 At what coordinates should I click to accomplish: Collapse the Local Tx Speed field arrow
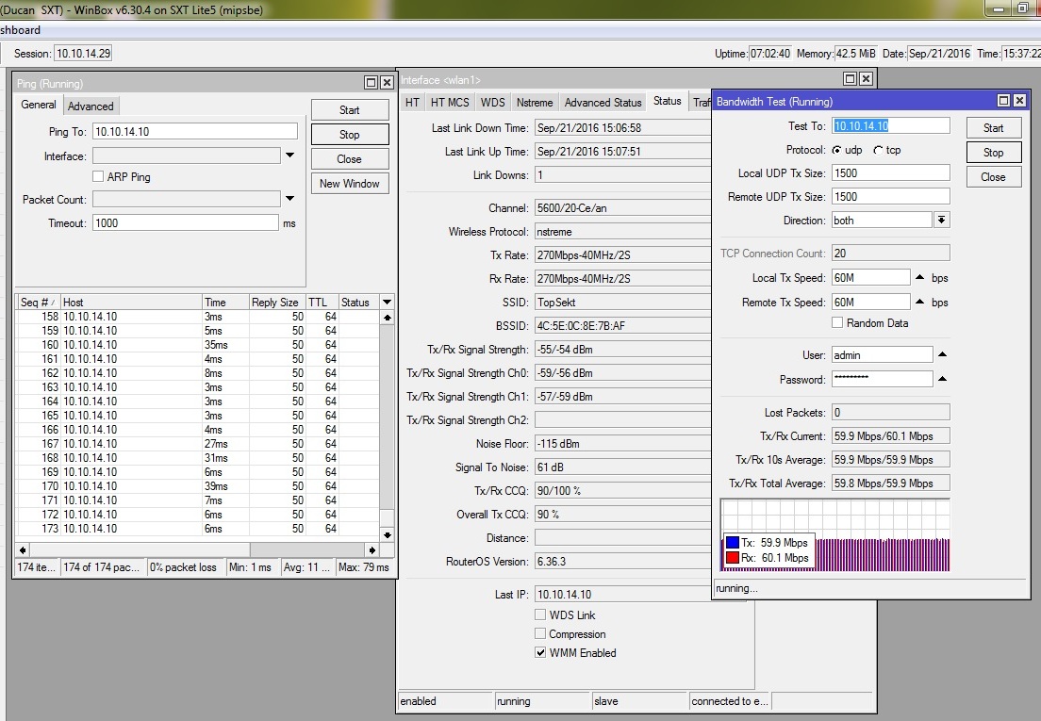pyautogui.click(x=920, y=277)
